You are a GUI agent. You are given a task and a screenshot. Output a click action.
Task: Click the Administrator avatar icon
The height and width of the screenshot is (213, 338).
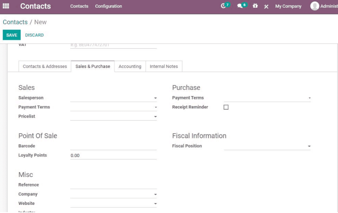tap(315, 6)
